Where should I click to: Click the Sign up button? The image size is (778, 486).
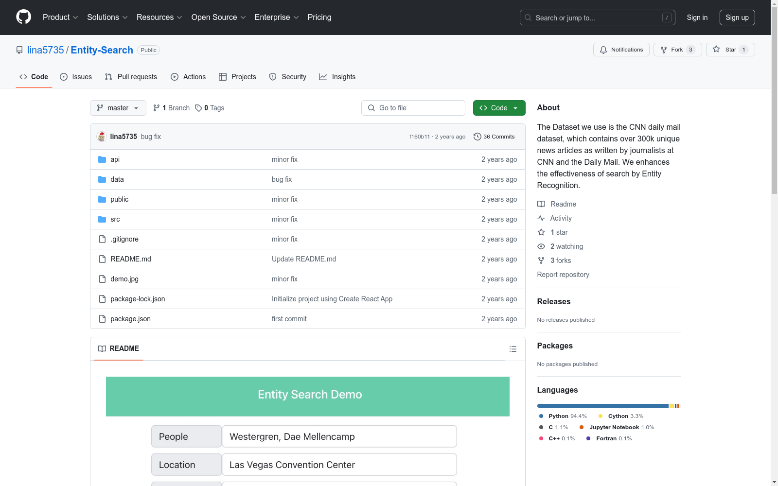(x=737, y=17)
